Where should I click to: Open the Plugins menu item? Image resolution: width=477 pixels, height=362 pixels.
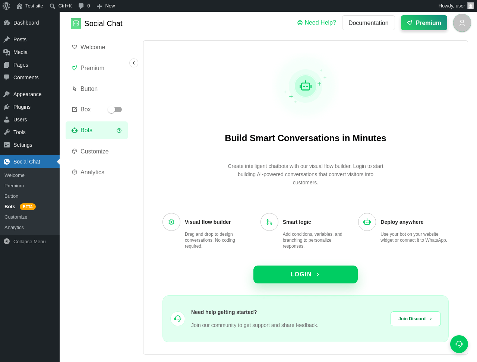30,107
